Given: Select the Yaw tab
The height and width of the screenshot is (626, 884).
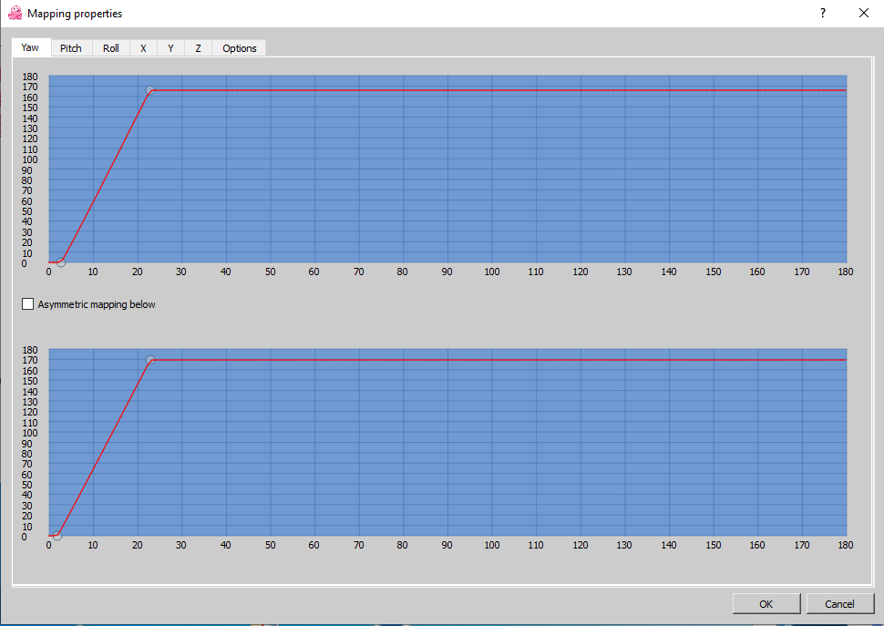Looking at the screenshot, I should tap(30, 47).
